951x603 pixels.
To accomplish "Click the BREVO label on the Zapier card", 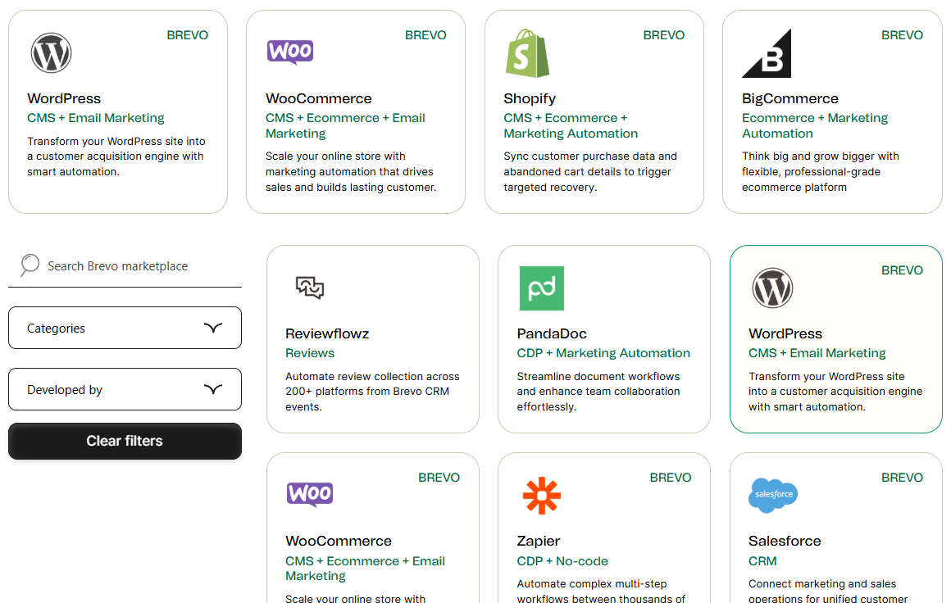I will pos(670,478).
